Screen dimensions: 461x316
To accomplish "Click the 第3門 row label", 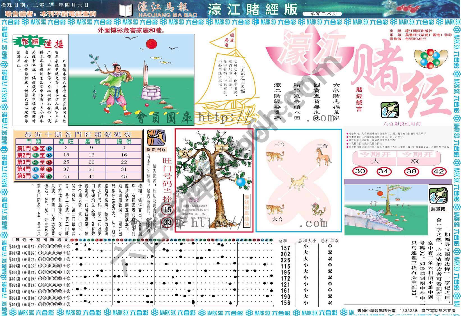I will [x=35, y=162].
